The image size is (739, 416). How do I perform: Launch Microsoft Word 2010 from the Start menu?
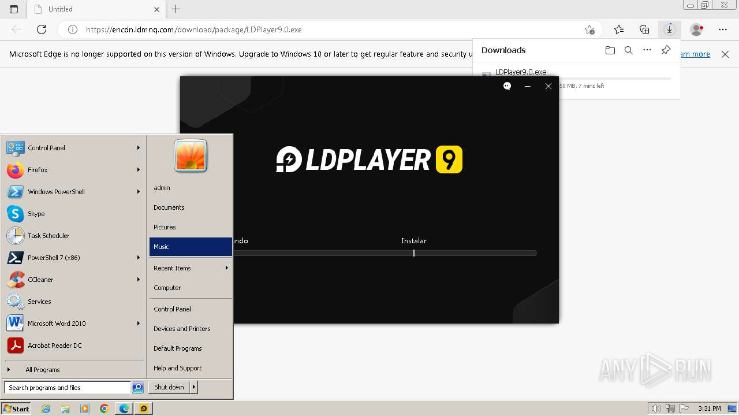coord(73,324)
